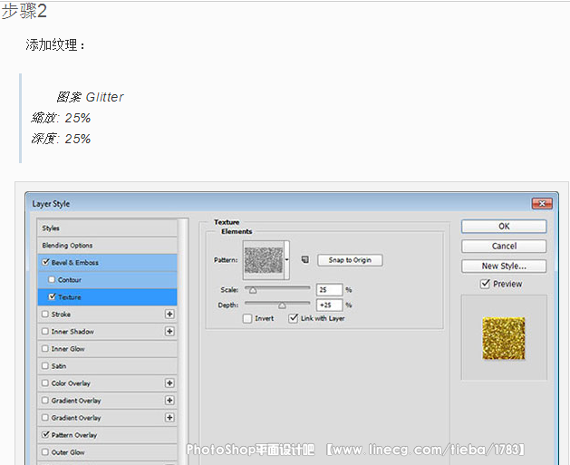Create new preset from current pattern icon

click(x=305, y=259)
